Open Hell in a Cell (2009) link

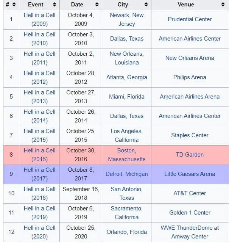(x=39, y=19)
